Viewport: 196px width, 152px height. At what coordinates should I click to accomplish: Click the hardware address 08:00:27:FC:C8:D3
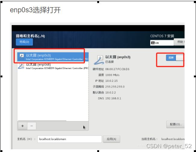[117, 69]
